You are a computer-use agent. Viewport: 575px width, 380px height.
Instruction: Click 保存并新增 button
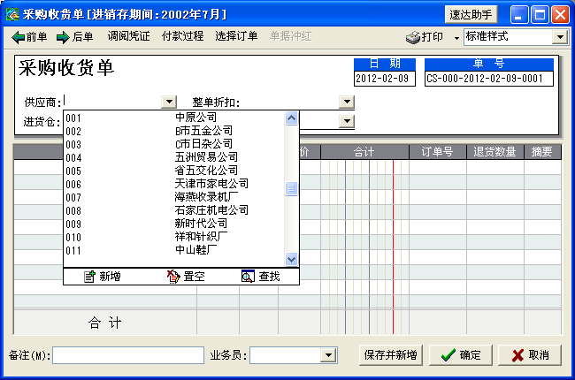[x=390, y=354]
